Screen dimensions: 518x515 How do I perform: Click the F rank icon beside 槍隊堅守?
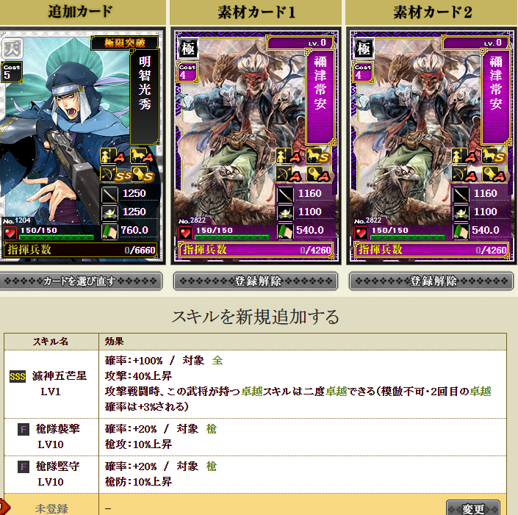(23, 467)
